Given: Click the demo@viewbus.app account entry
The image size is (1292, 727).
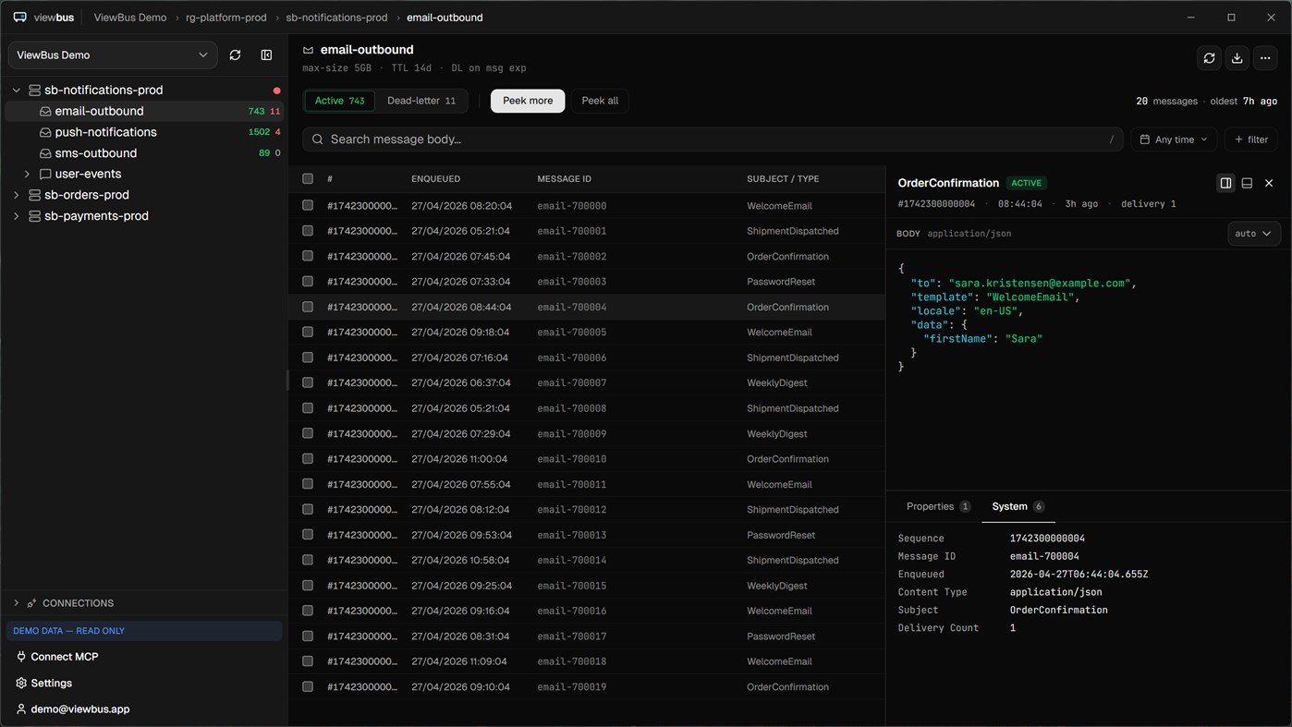Looking at the screenshot, I should pyautogui.click(x=80, y=709).
